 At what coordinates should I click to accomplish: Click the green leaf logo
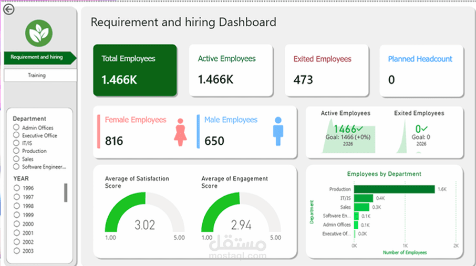coord(39,33)
